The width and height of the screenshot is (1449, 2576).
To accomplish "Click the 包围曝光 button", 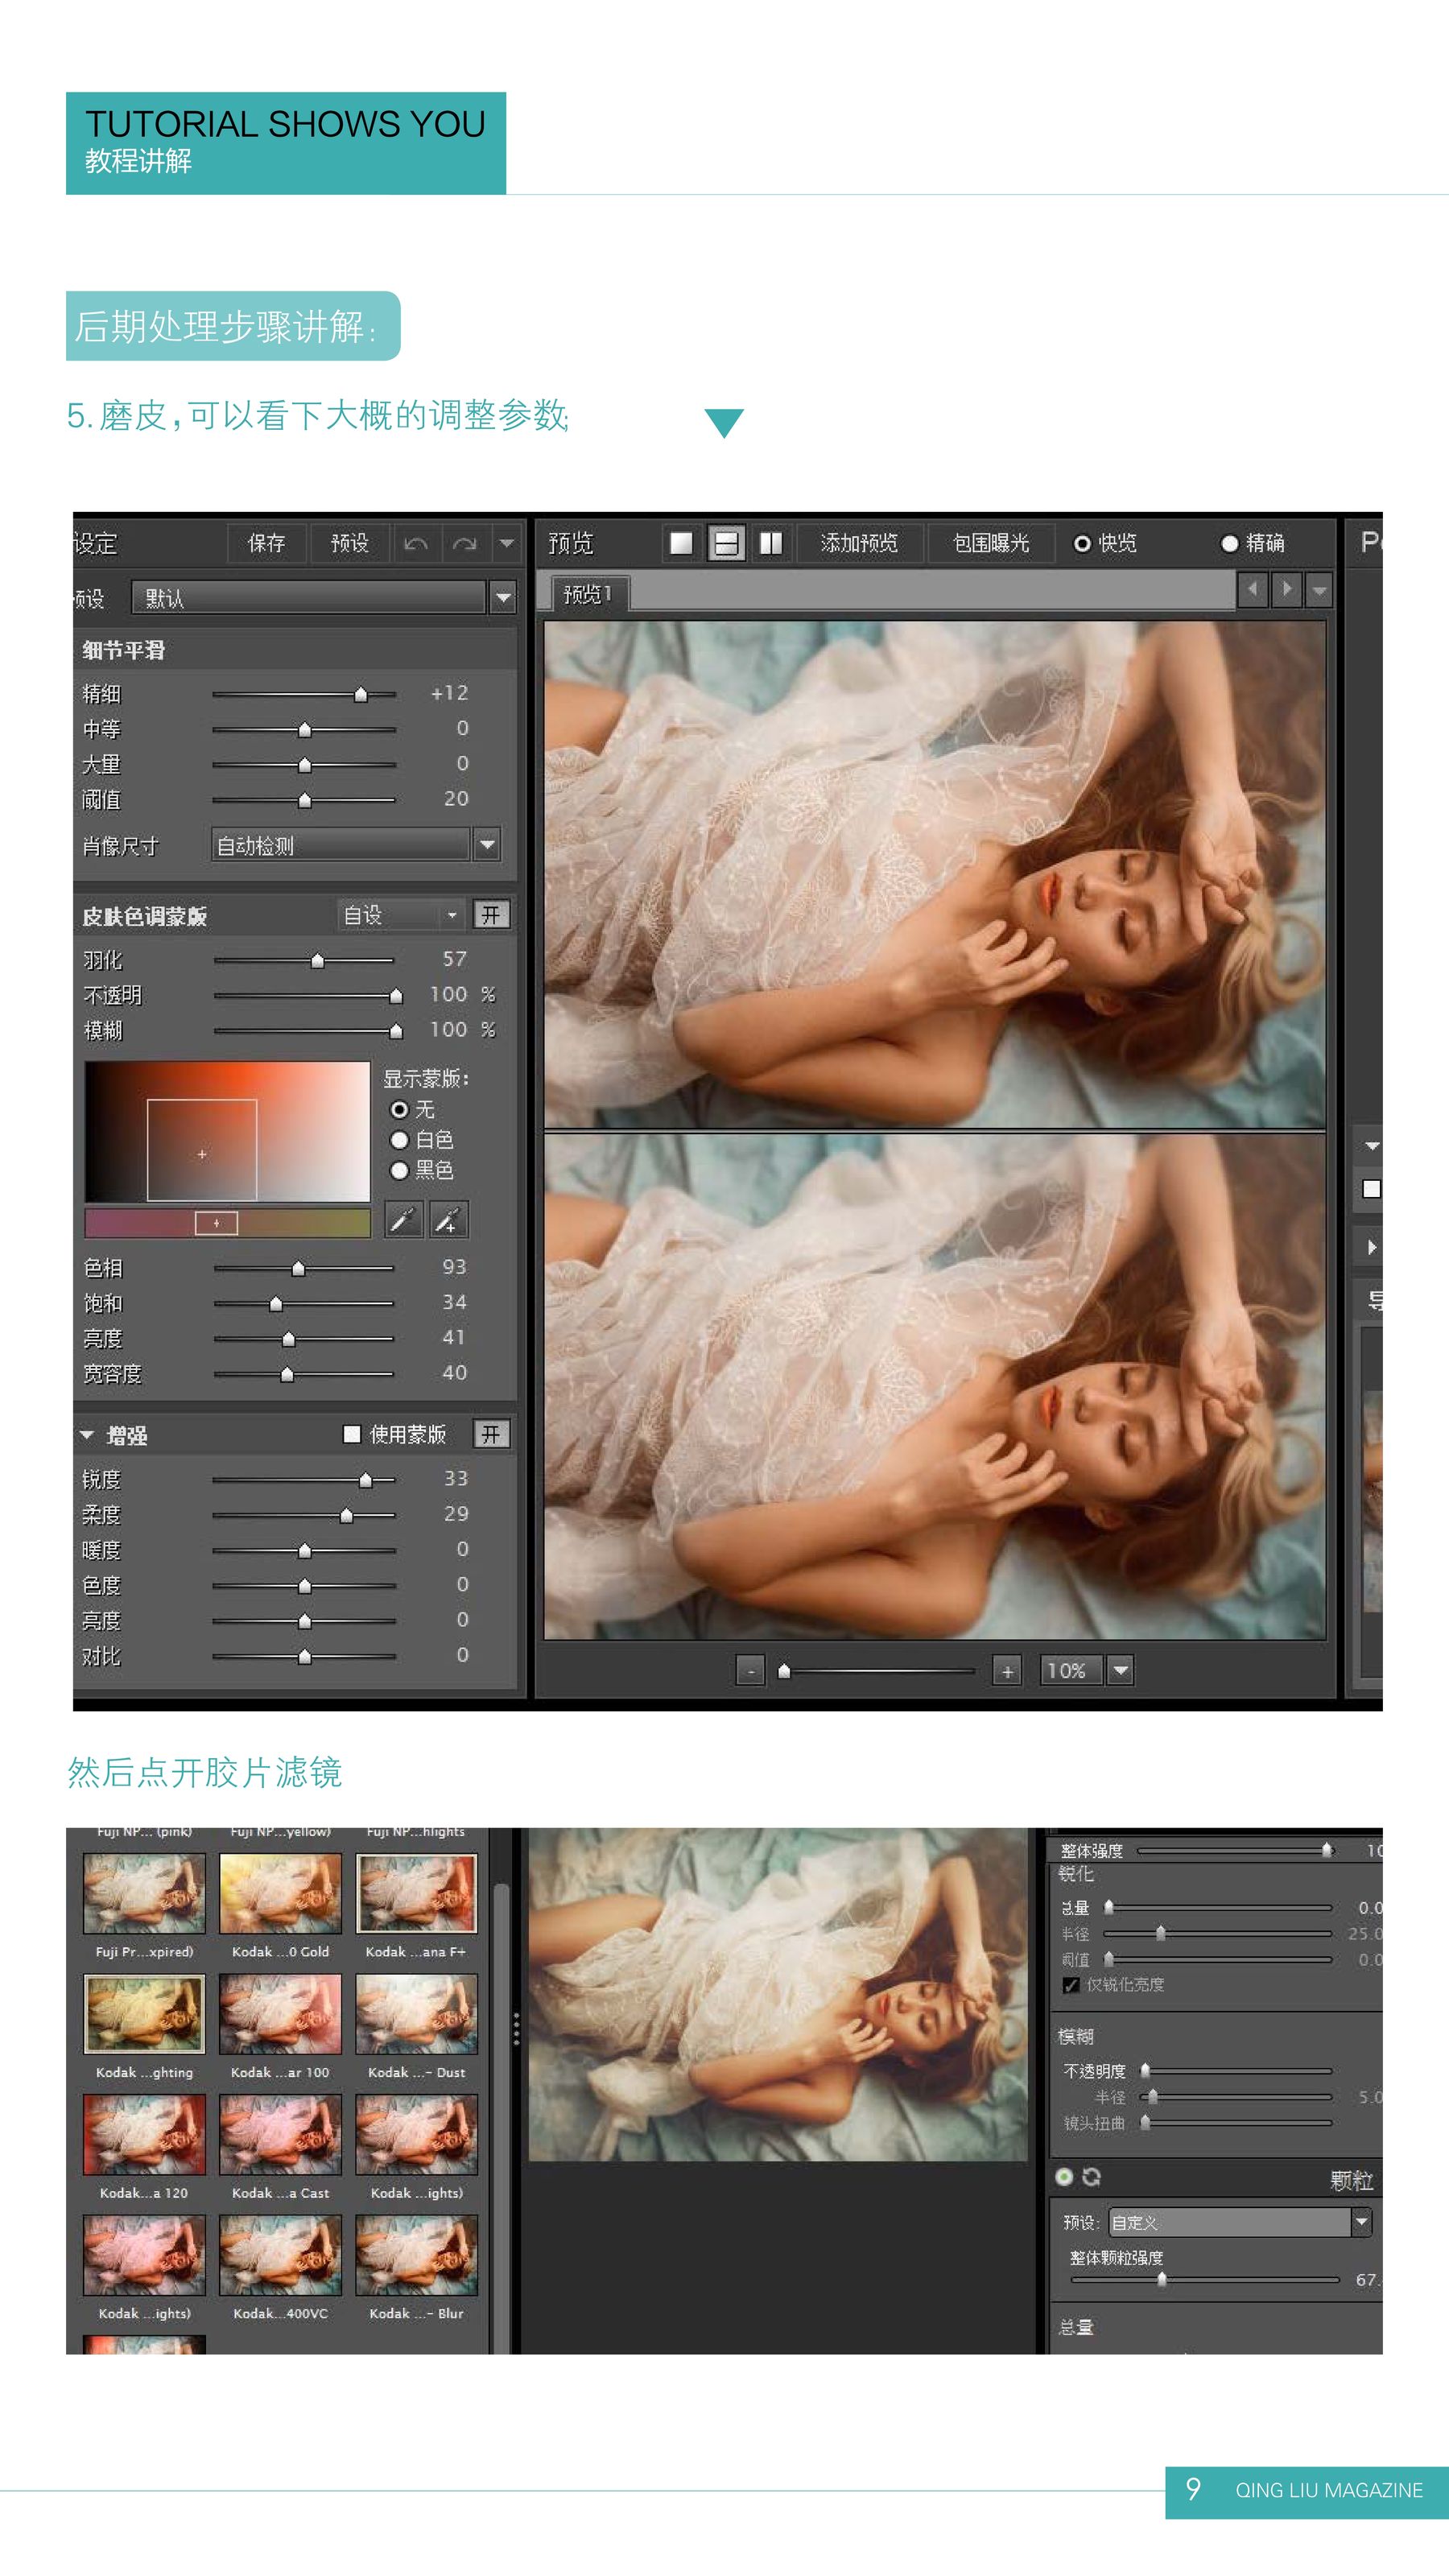I will click(x=991, y=543).
